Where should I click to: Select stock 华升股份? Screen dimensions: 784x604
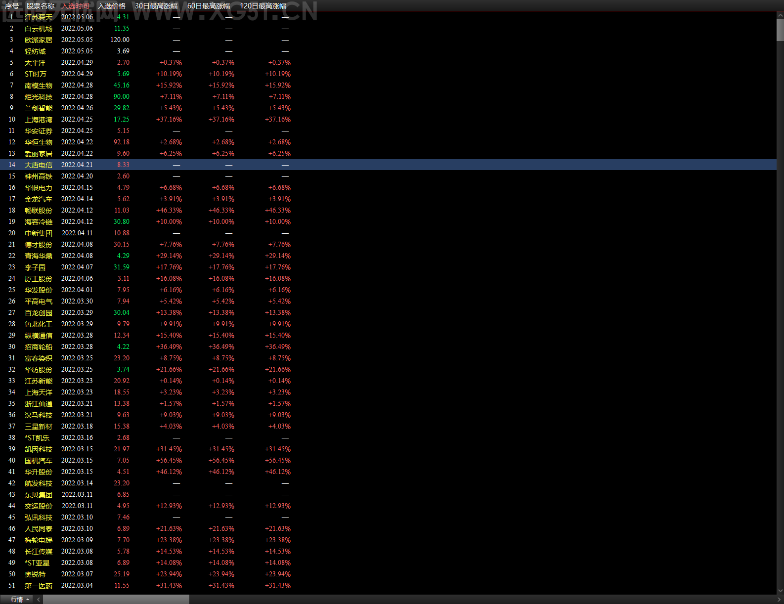click(39, 472)
